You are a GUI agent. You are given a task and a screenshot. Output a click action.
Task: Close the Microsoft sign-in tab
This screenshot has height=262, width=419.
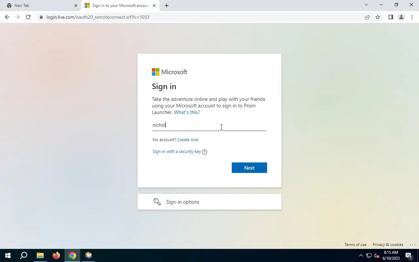[154, 6]
